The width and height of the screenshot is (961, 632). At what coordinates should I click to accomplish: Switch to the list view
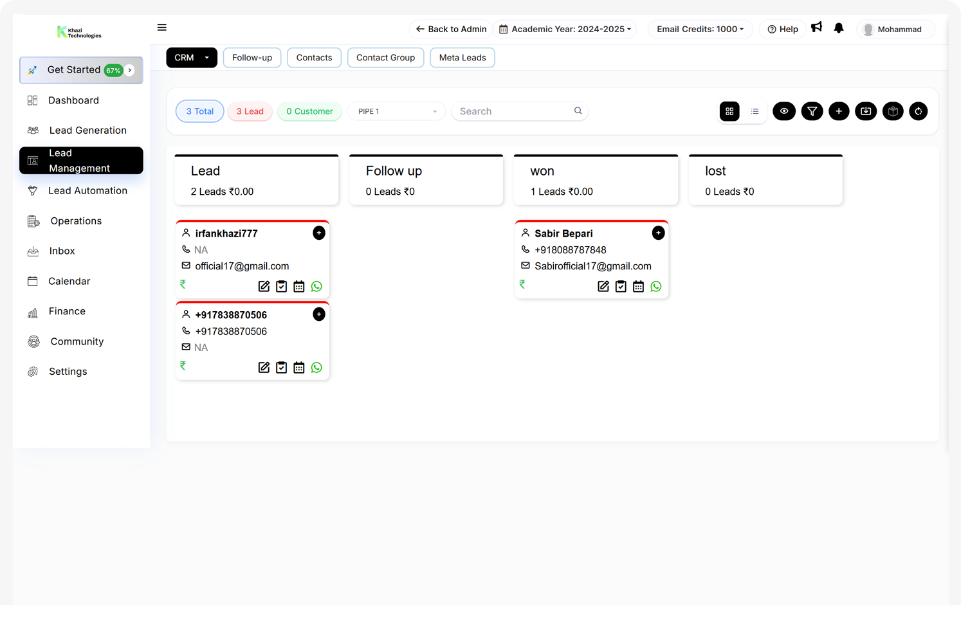click(755, 111)
